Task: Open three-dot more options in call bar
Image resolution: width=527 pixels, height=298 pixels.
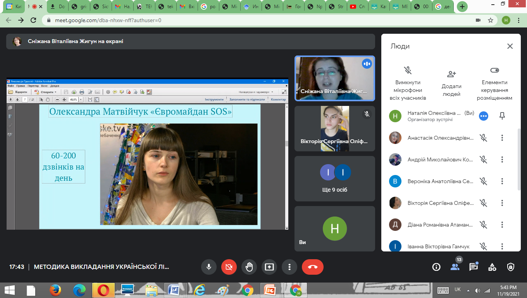Action: tap(289, 267)
